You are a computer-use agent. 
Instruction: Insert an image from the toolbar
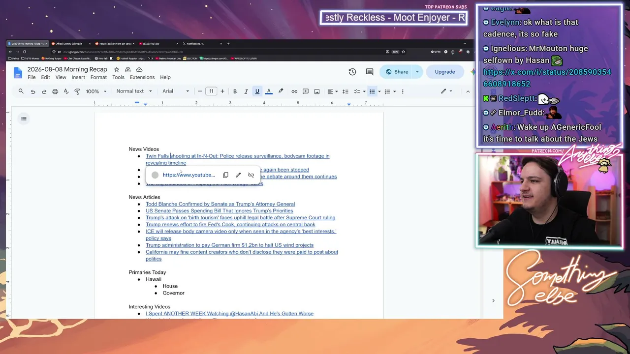(317, 91)
